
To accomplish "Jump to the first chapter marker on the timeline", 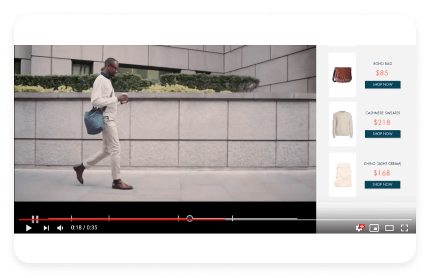I will click(71, 218).
